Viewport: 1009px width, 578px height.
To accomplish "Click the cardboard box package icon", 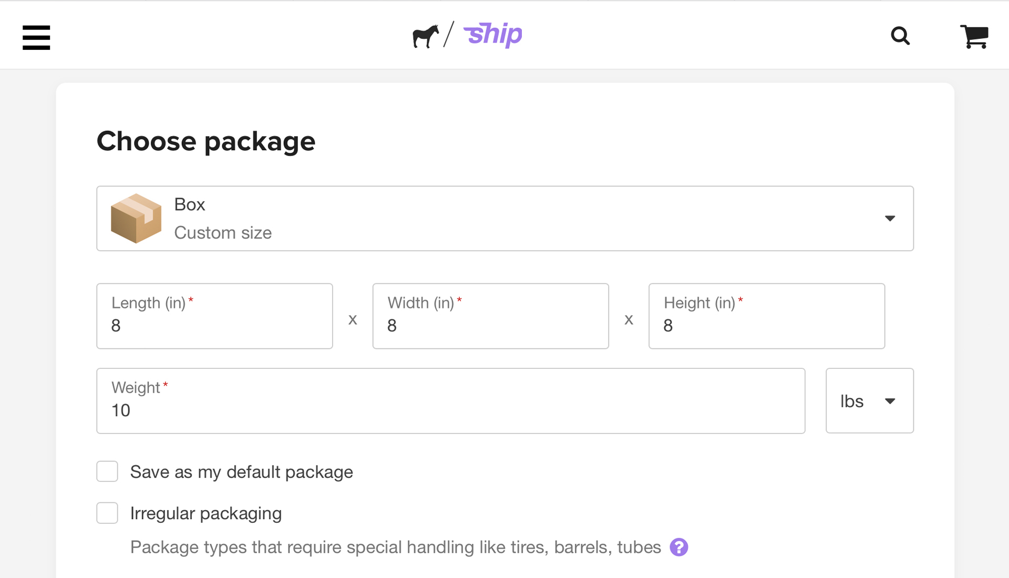I will (x=136, y=218).
